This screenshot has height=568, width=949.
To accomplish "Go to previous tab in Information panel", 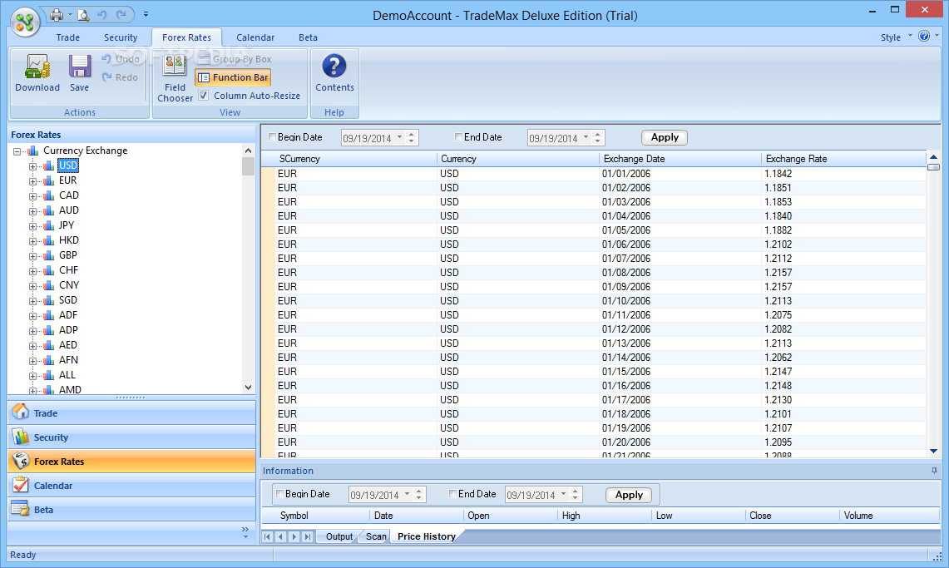I will 280,536.
